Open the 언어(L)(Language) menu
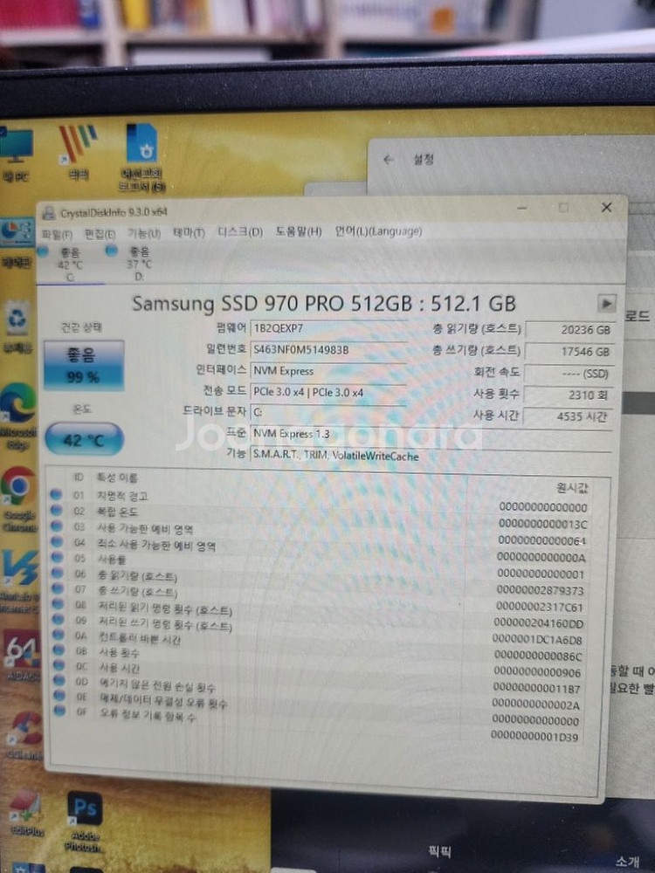Viewport: 655px width, 873px height. pos(378,230)
